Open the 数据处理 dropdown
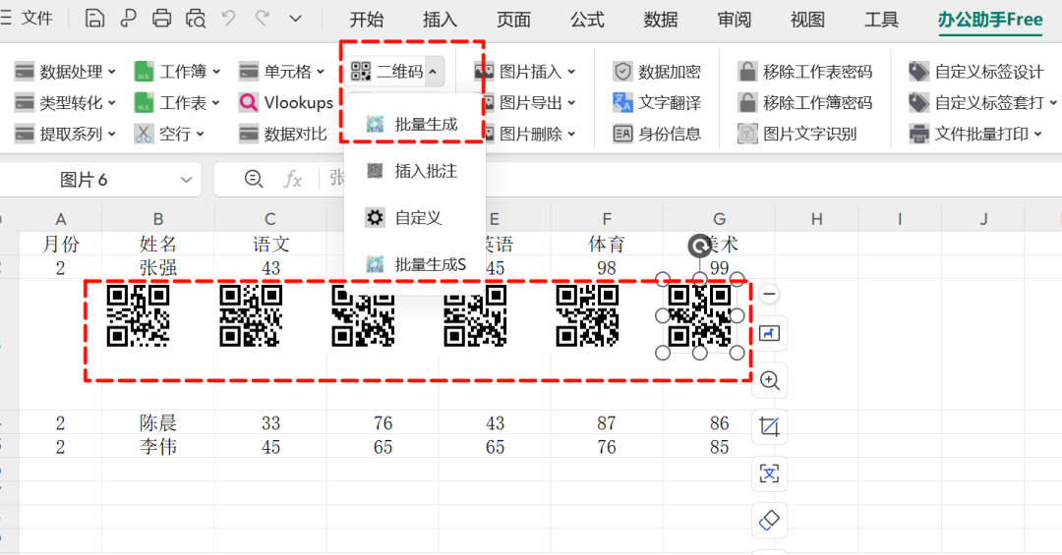This screenshot has height=555, width=1062. click(65, 71)
